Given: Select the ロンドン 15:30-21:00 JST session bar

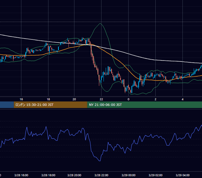Looking at the screenshot, I should click(x=50, y=105).
